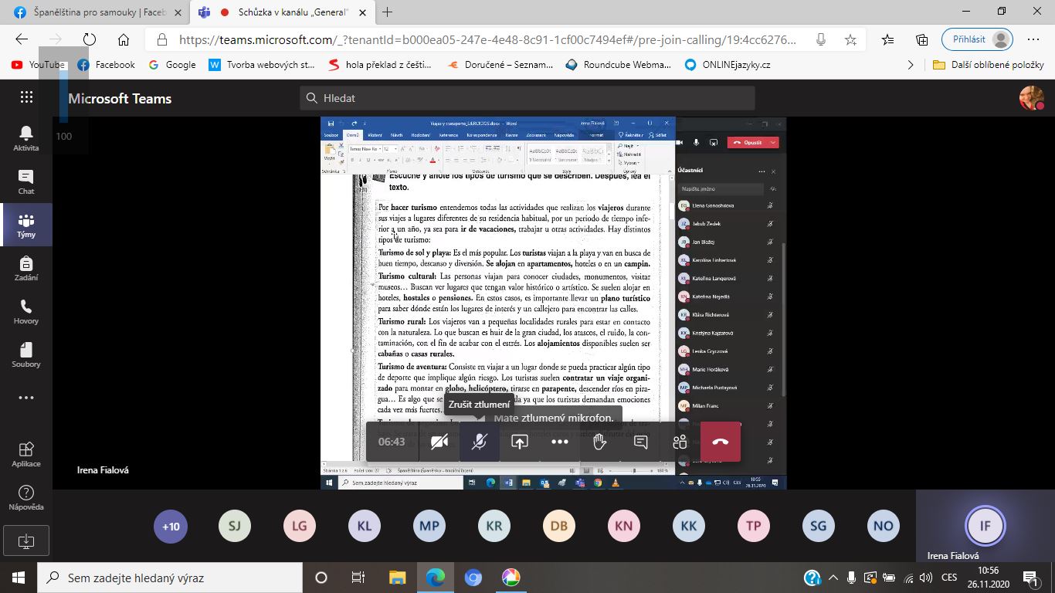Click the Hledat search box in Teams

pyautogui.click(x=527, y=98)
